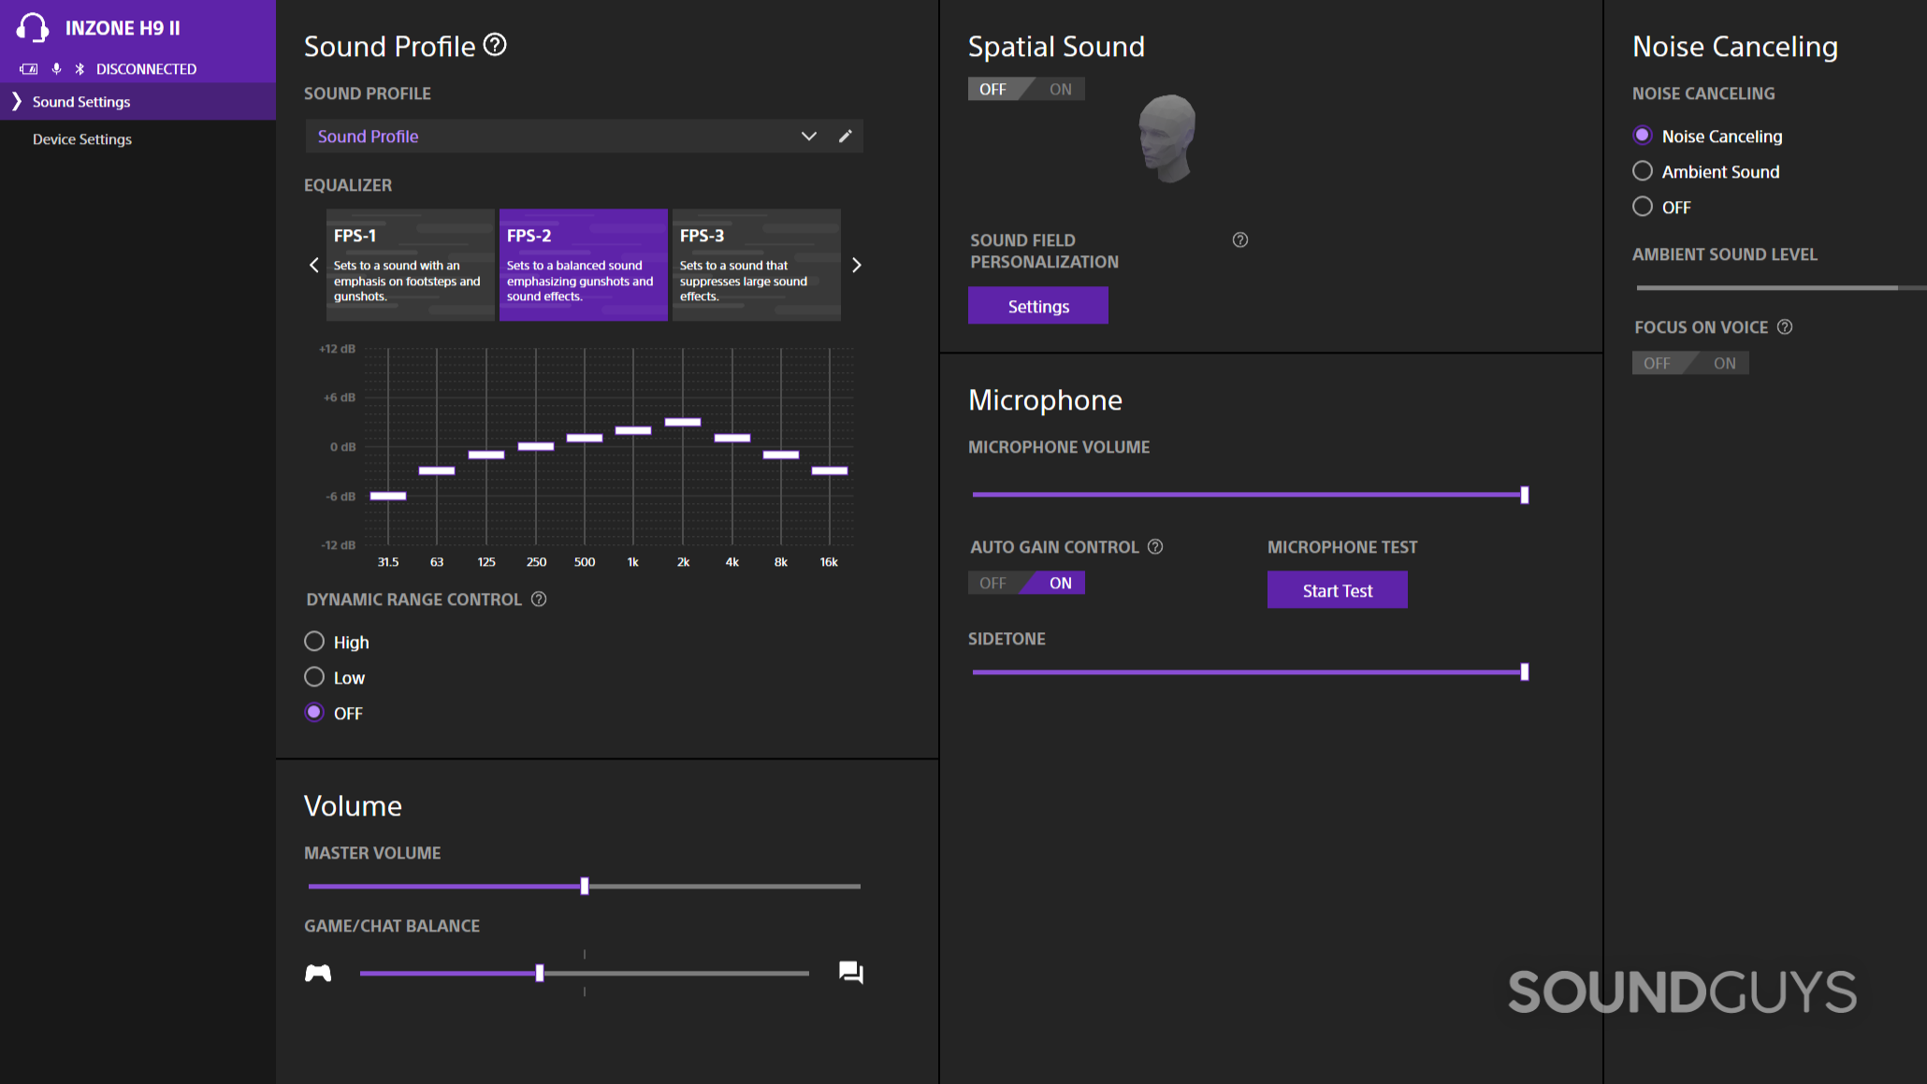Expand Sound Settings chevron in sidebar
The height and width of the screenshot is (1084, 1927).
pos(16,102)
